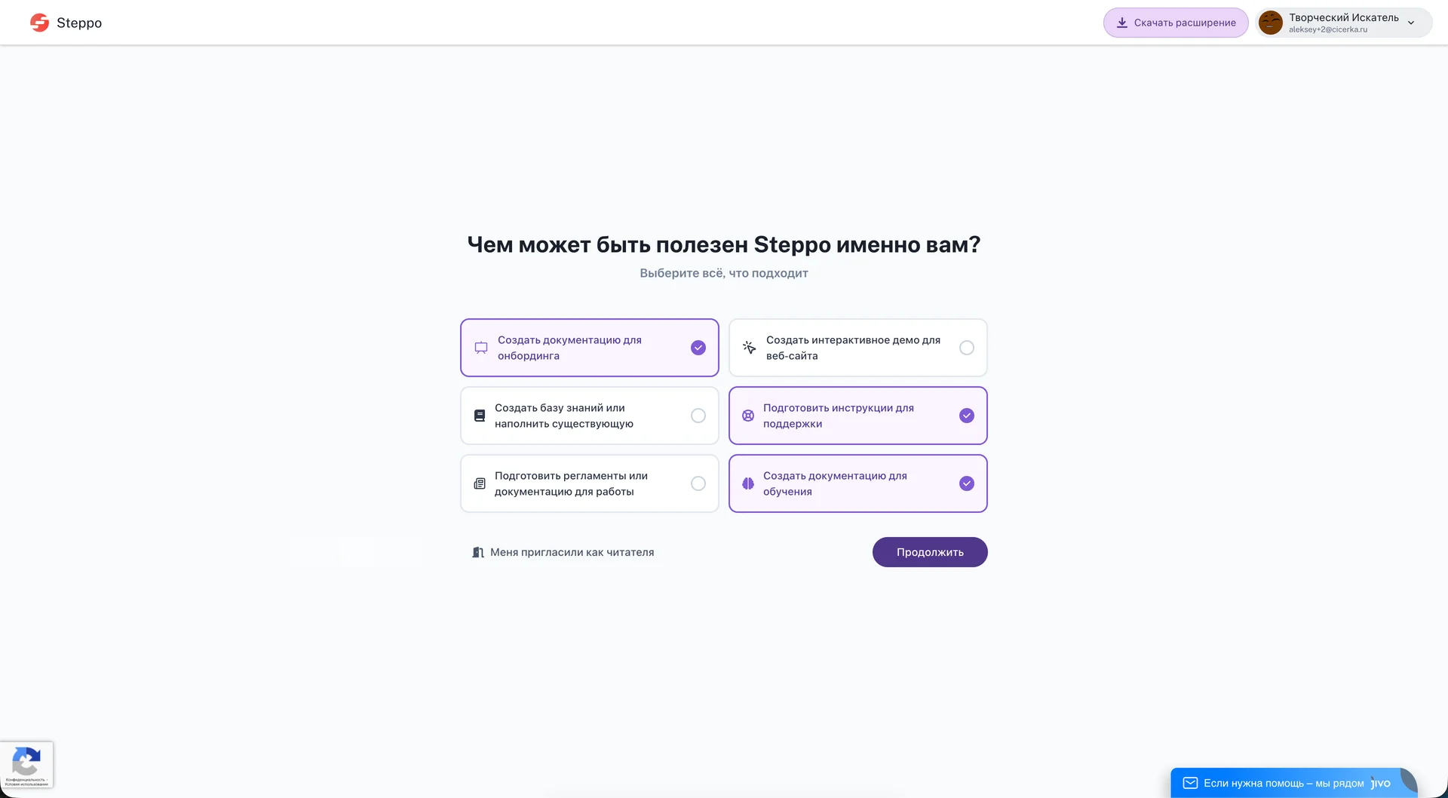Click the onboarding documentation presentation icon
This screenshot has height=798, width=1448.
tap(481, 348)
